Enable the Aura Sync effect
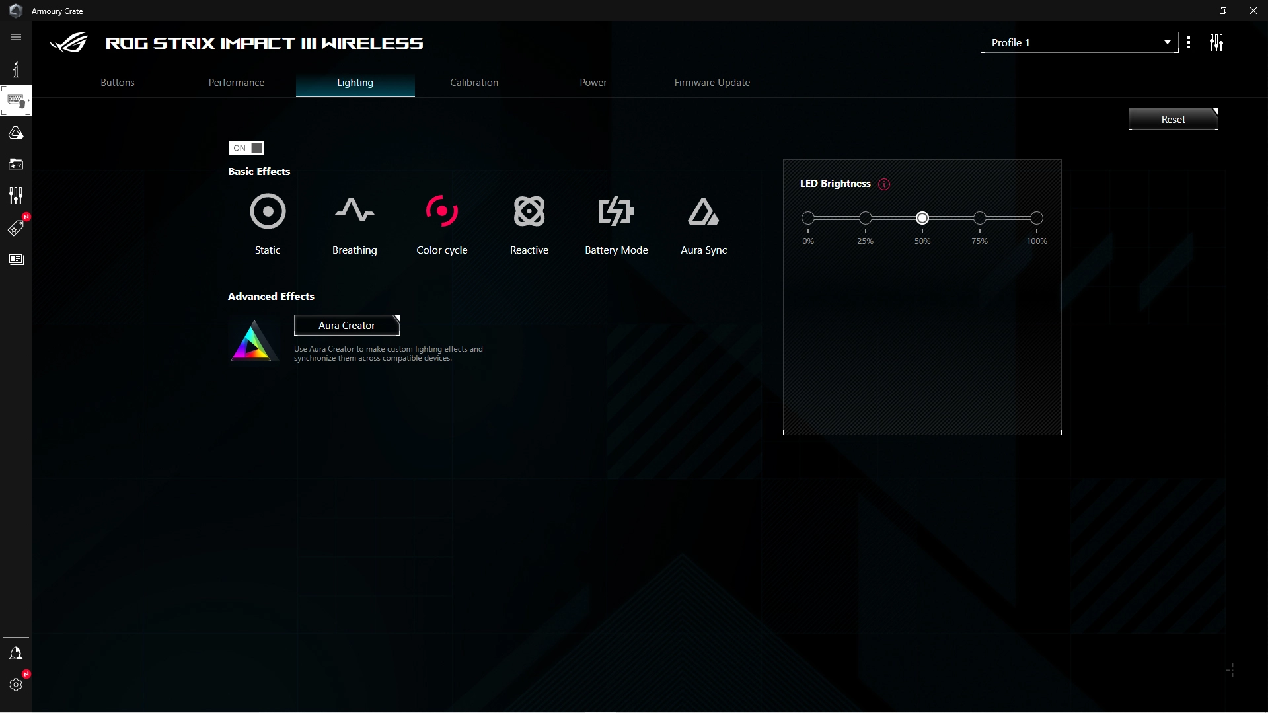 [x=704, y=211]
